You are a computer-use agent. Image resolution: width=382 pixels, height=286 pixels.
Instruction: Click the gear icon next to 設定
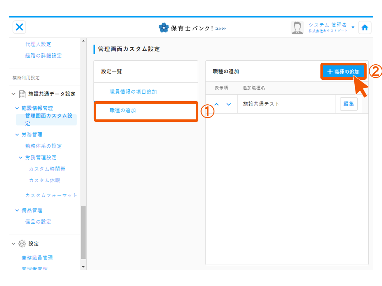22,243
